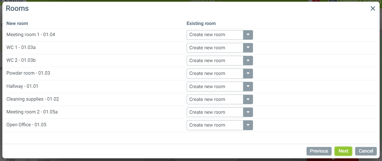Select the Powder room - 01.03 row label
Viewport: 382px width, 161px height.
28,73
